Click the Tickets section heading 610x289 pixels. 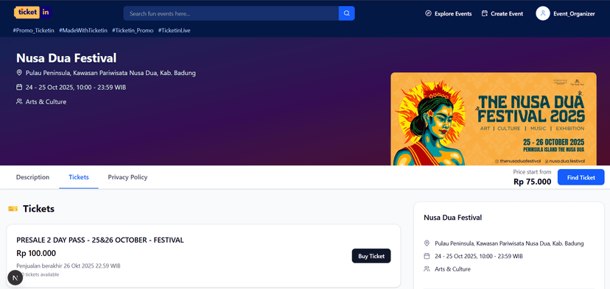38,209
